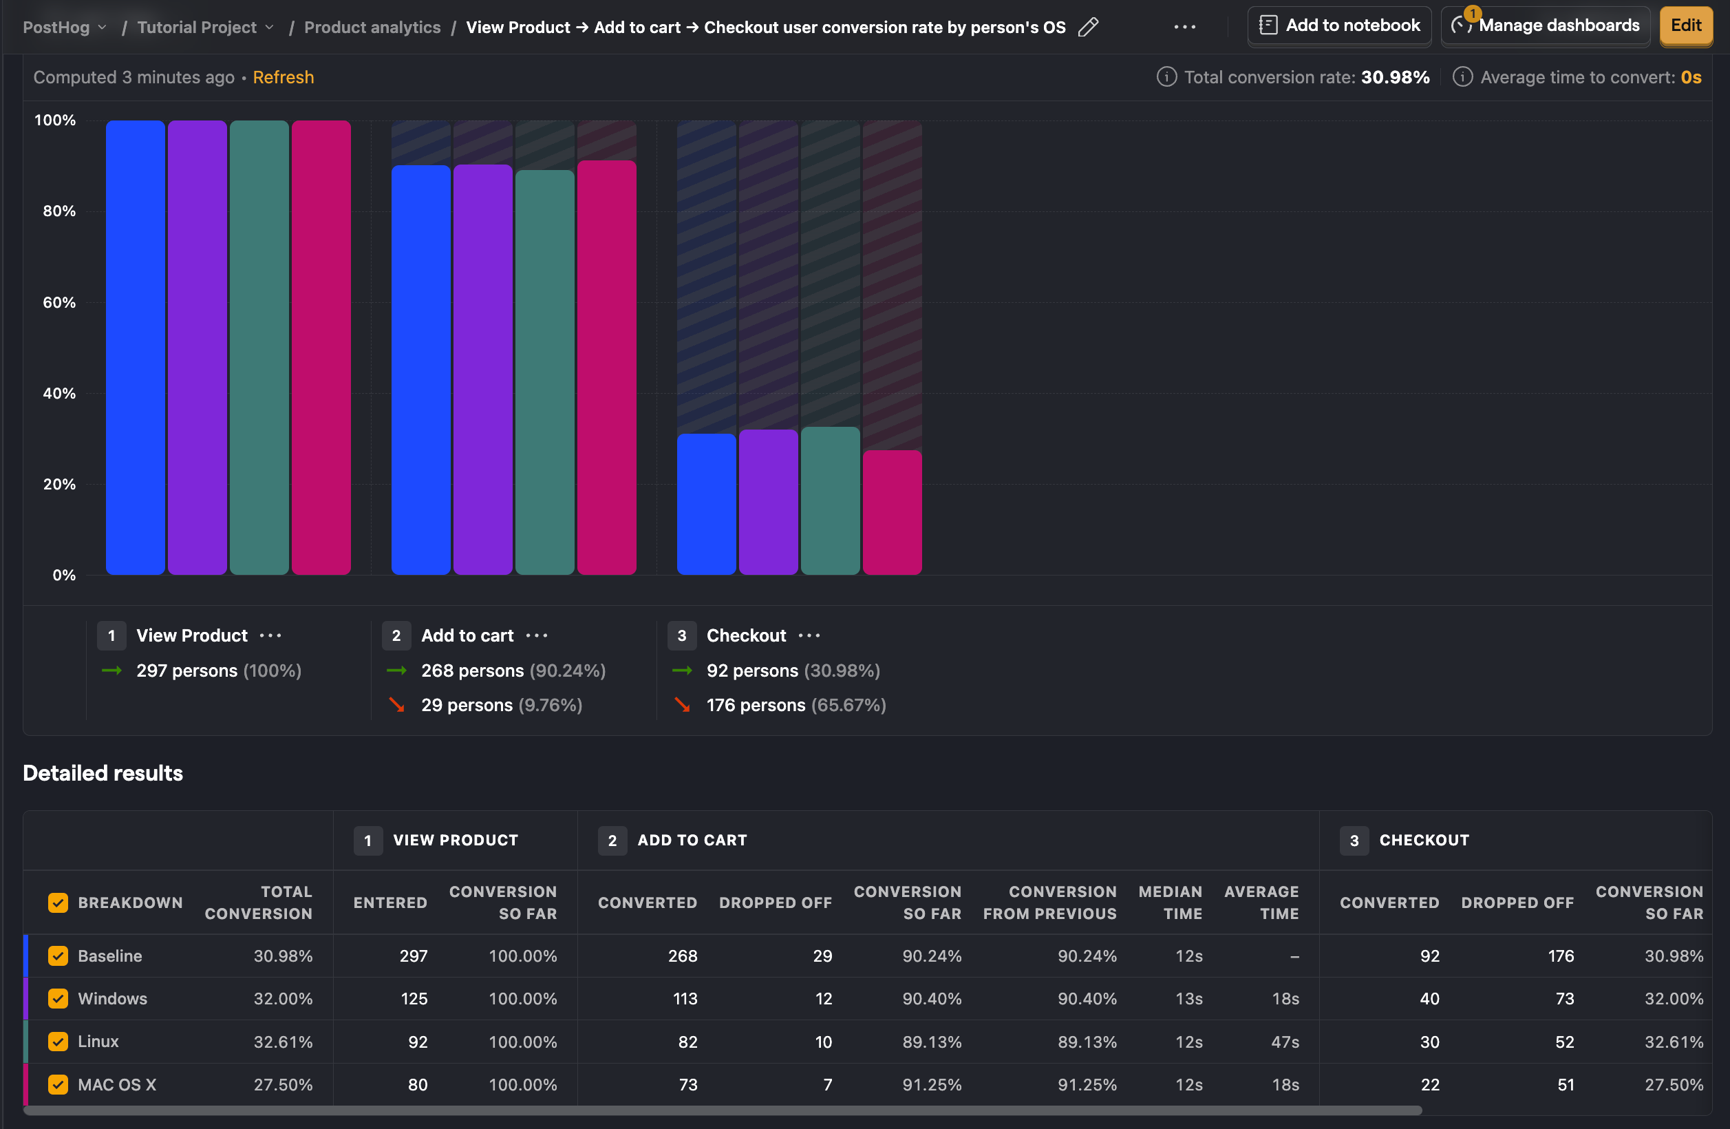Click the pencil icon to rename insight

[1087, 28]
